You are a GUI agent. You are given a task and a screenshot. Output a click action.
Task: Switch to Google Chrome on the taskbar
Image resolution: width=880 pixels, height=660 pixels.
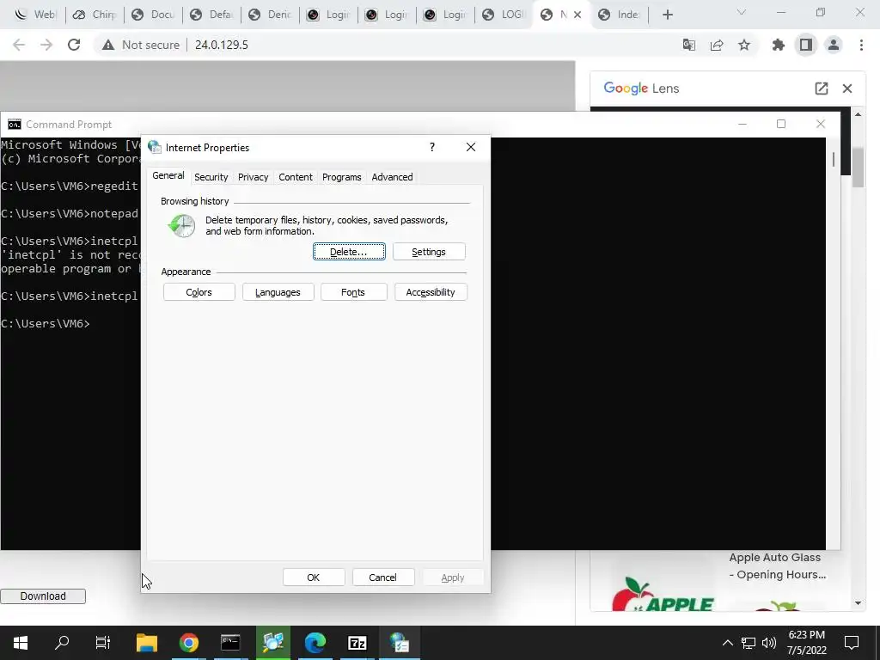pyautogui.click(x=189, y=643)
